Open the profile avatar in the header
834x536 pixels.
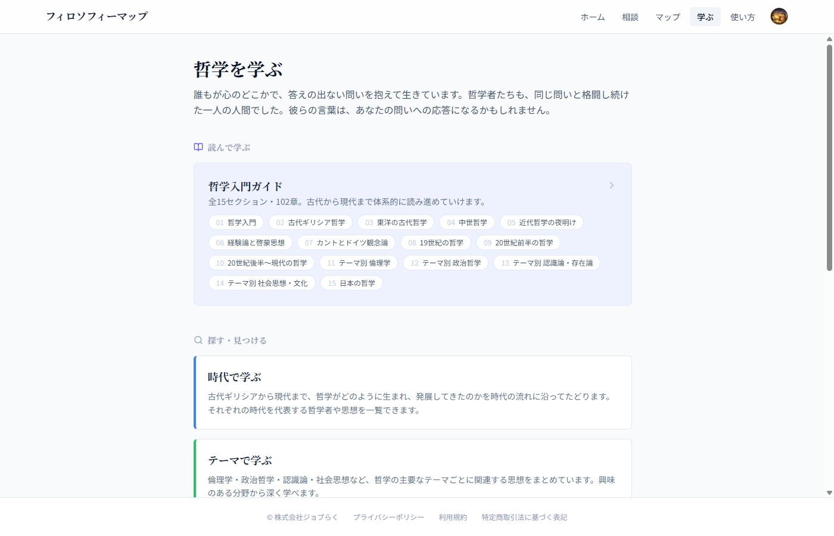click(x=779, y=16)
